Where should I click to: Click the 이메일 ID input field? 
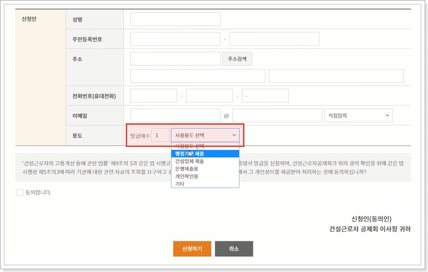pos(175,115)
